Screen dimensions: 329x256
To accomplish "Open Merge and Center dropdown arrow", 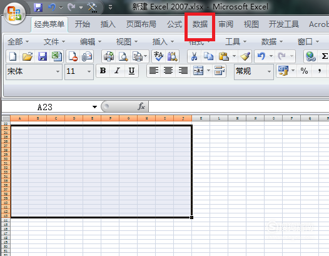I will 208,71.
